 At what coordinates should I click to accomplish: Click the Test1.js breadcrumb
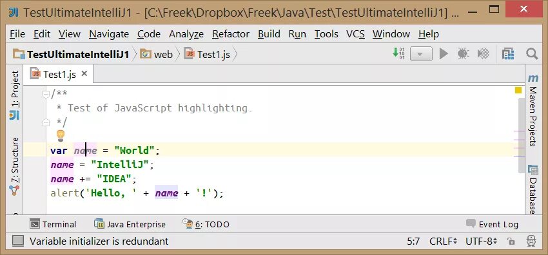click(x=207, y=55)
